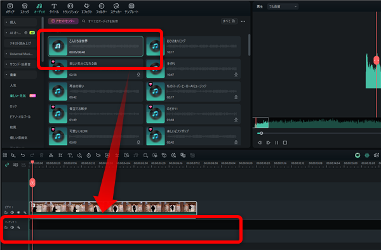Open the ストック (Stock) tab
This screenshot has height=250, width=381.
click(25, 8)
